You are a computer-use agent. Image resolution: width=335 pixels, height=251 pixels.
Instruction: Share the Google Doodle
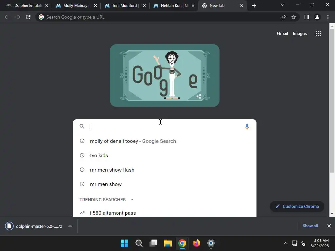coord(199,96)
